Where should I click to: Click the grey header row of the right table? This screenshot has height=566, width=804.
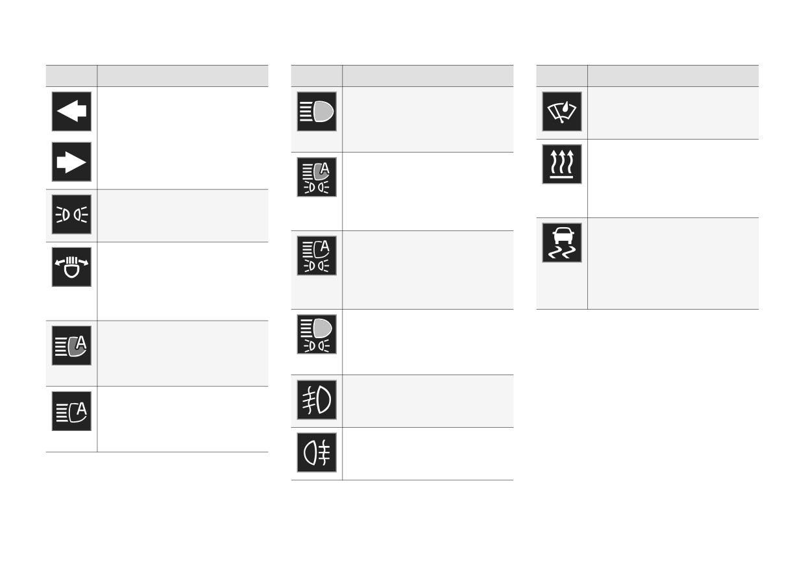tap(648, 76)
